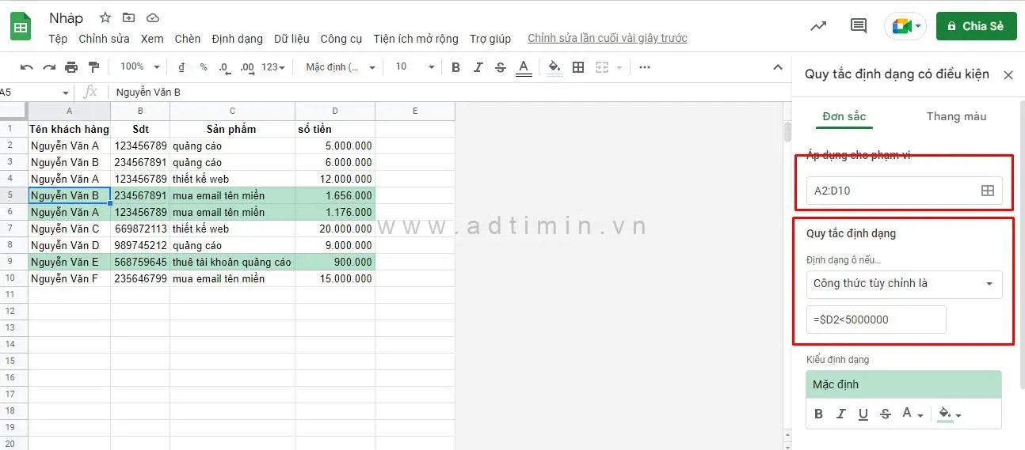
Task: Select the paint format roller tool
Action: pyautogui.click(x=93, y=67)
